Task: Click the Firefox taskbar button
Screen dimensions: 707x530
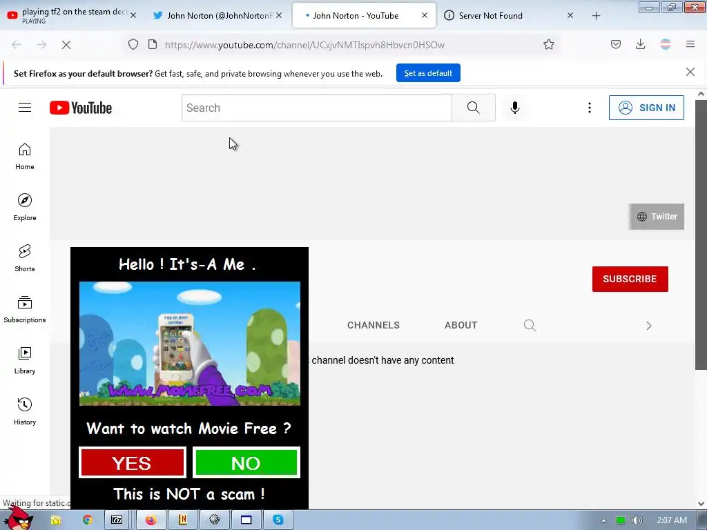Action: (151, 520)
